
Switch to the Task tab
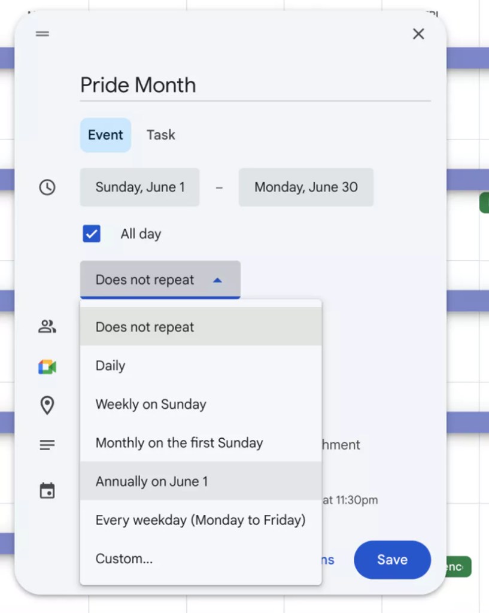pyautogui.click(x=161, y=135)
